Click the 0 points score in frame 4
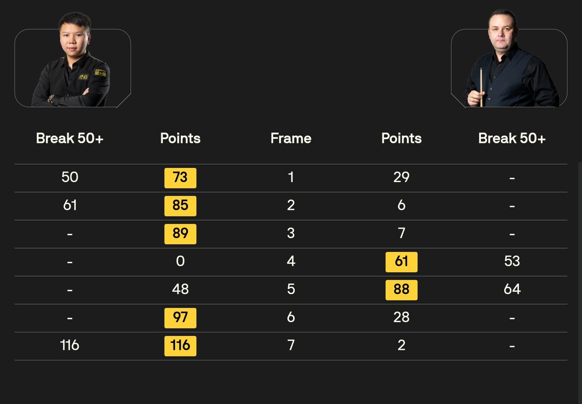Screen dimensions: 582x404 point(180,261)
